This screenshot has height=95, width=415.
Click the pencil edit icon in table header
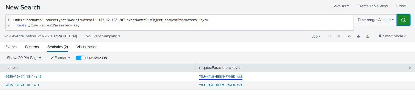point(410,68)
